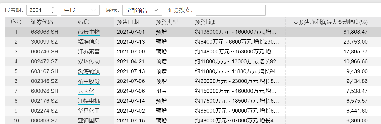The height and width of the screenshot is (124, 381).
Task: Click the forecast date 2021-07-01
Action: (x=131, y=32)
